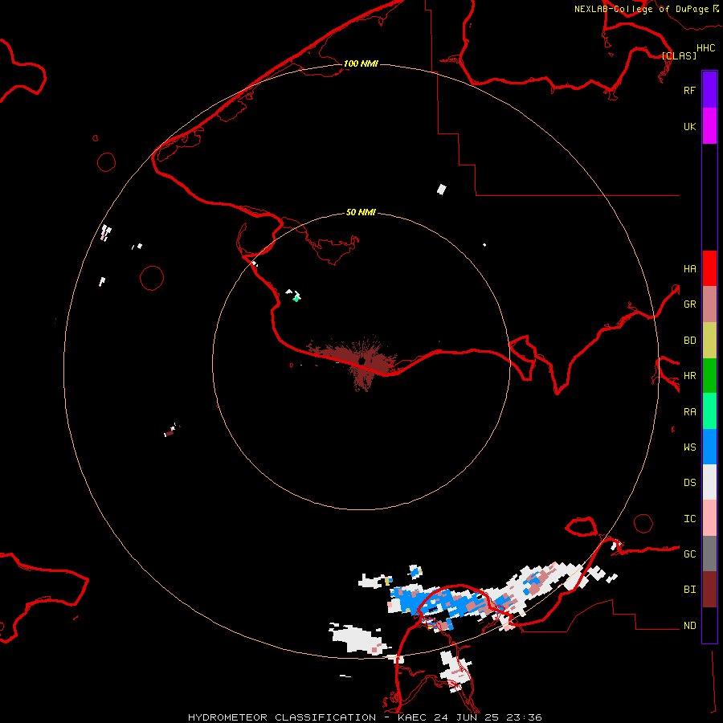The width and height of the screenshot is (723, 723).
Task: Click the RF purple legend swatch
Action: 709,90
